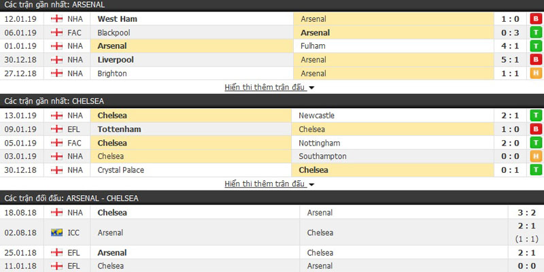
Task: Click green T badge for Crystal Palace match
Action: [535, 170]
